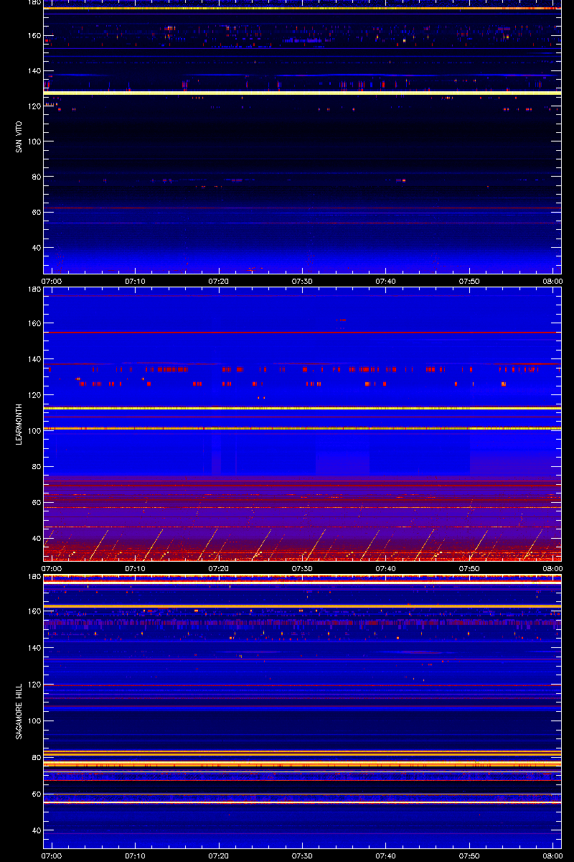Click 07:20 time label under Learmonth panel
Screen dimensions: 574x862
[219, 568]
